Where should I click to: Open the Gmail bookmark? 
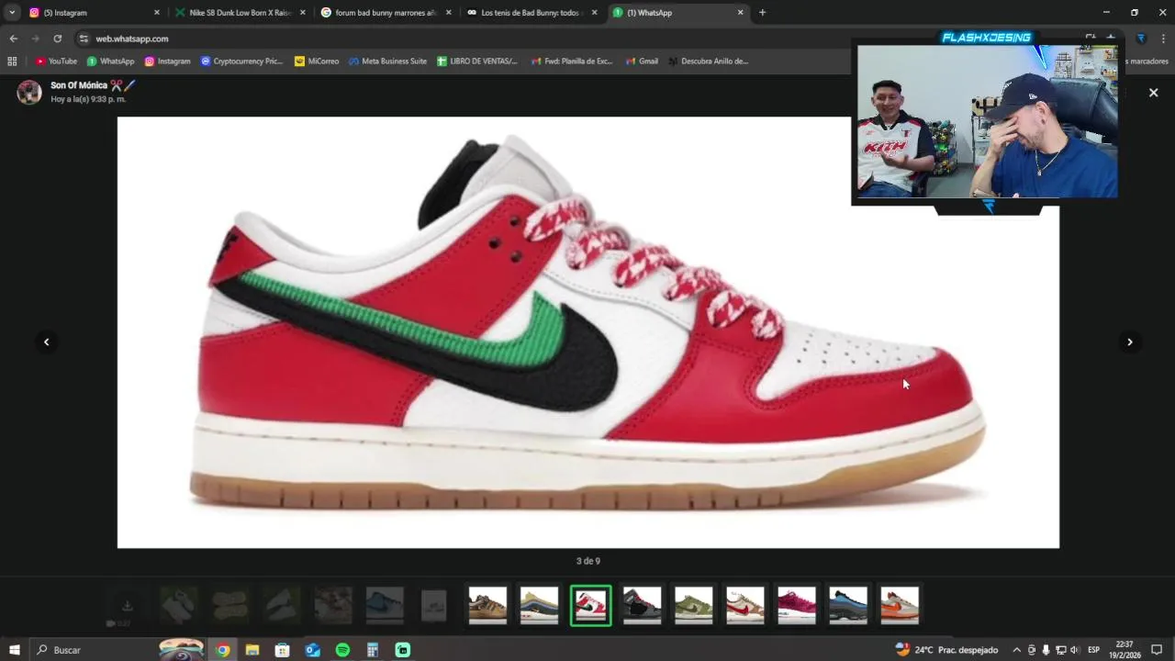pos(642,62)
